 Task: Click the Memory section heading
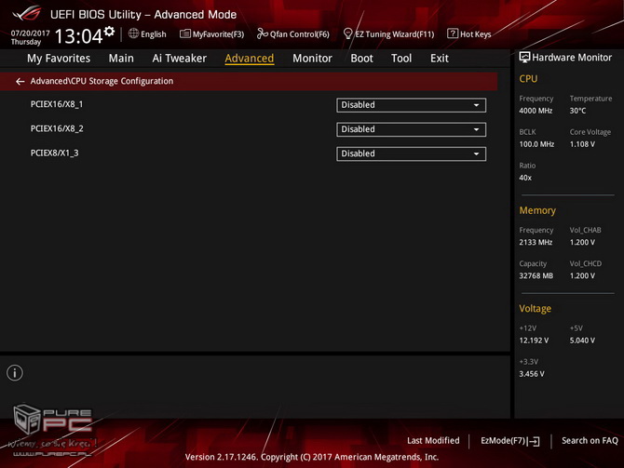[537, 210]
